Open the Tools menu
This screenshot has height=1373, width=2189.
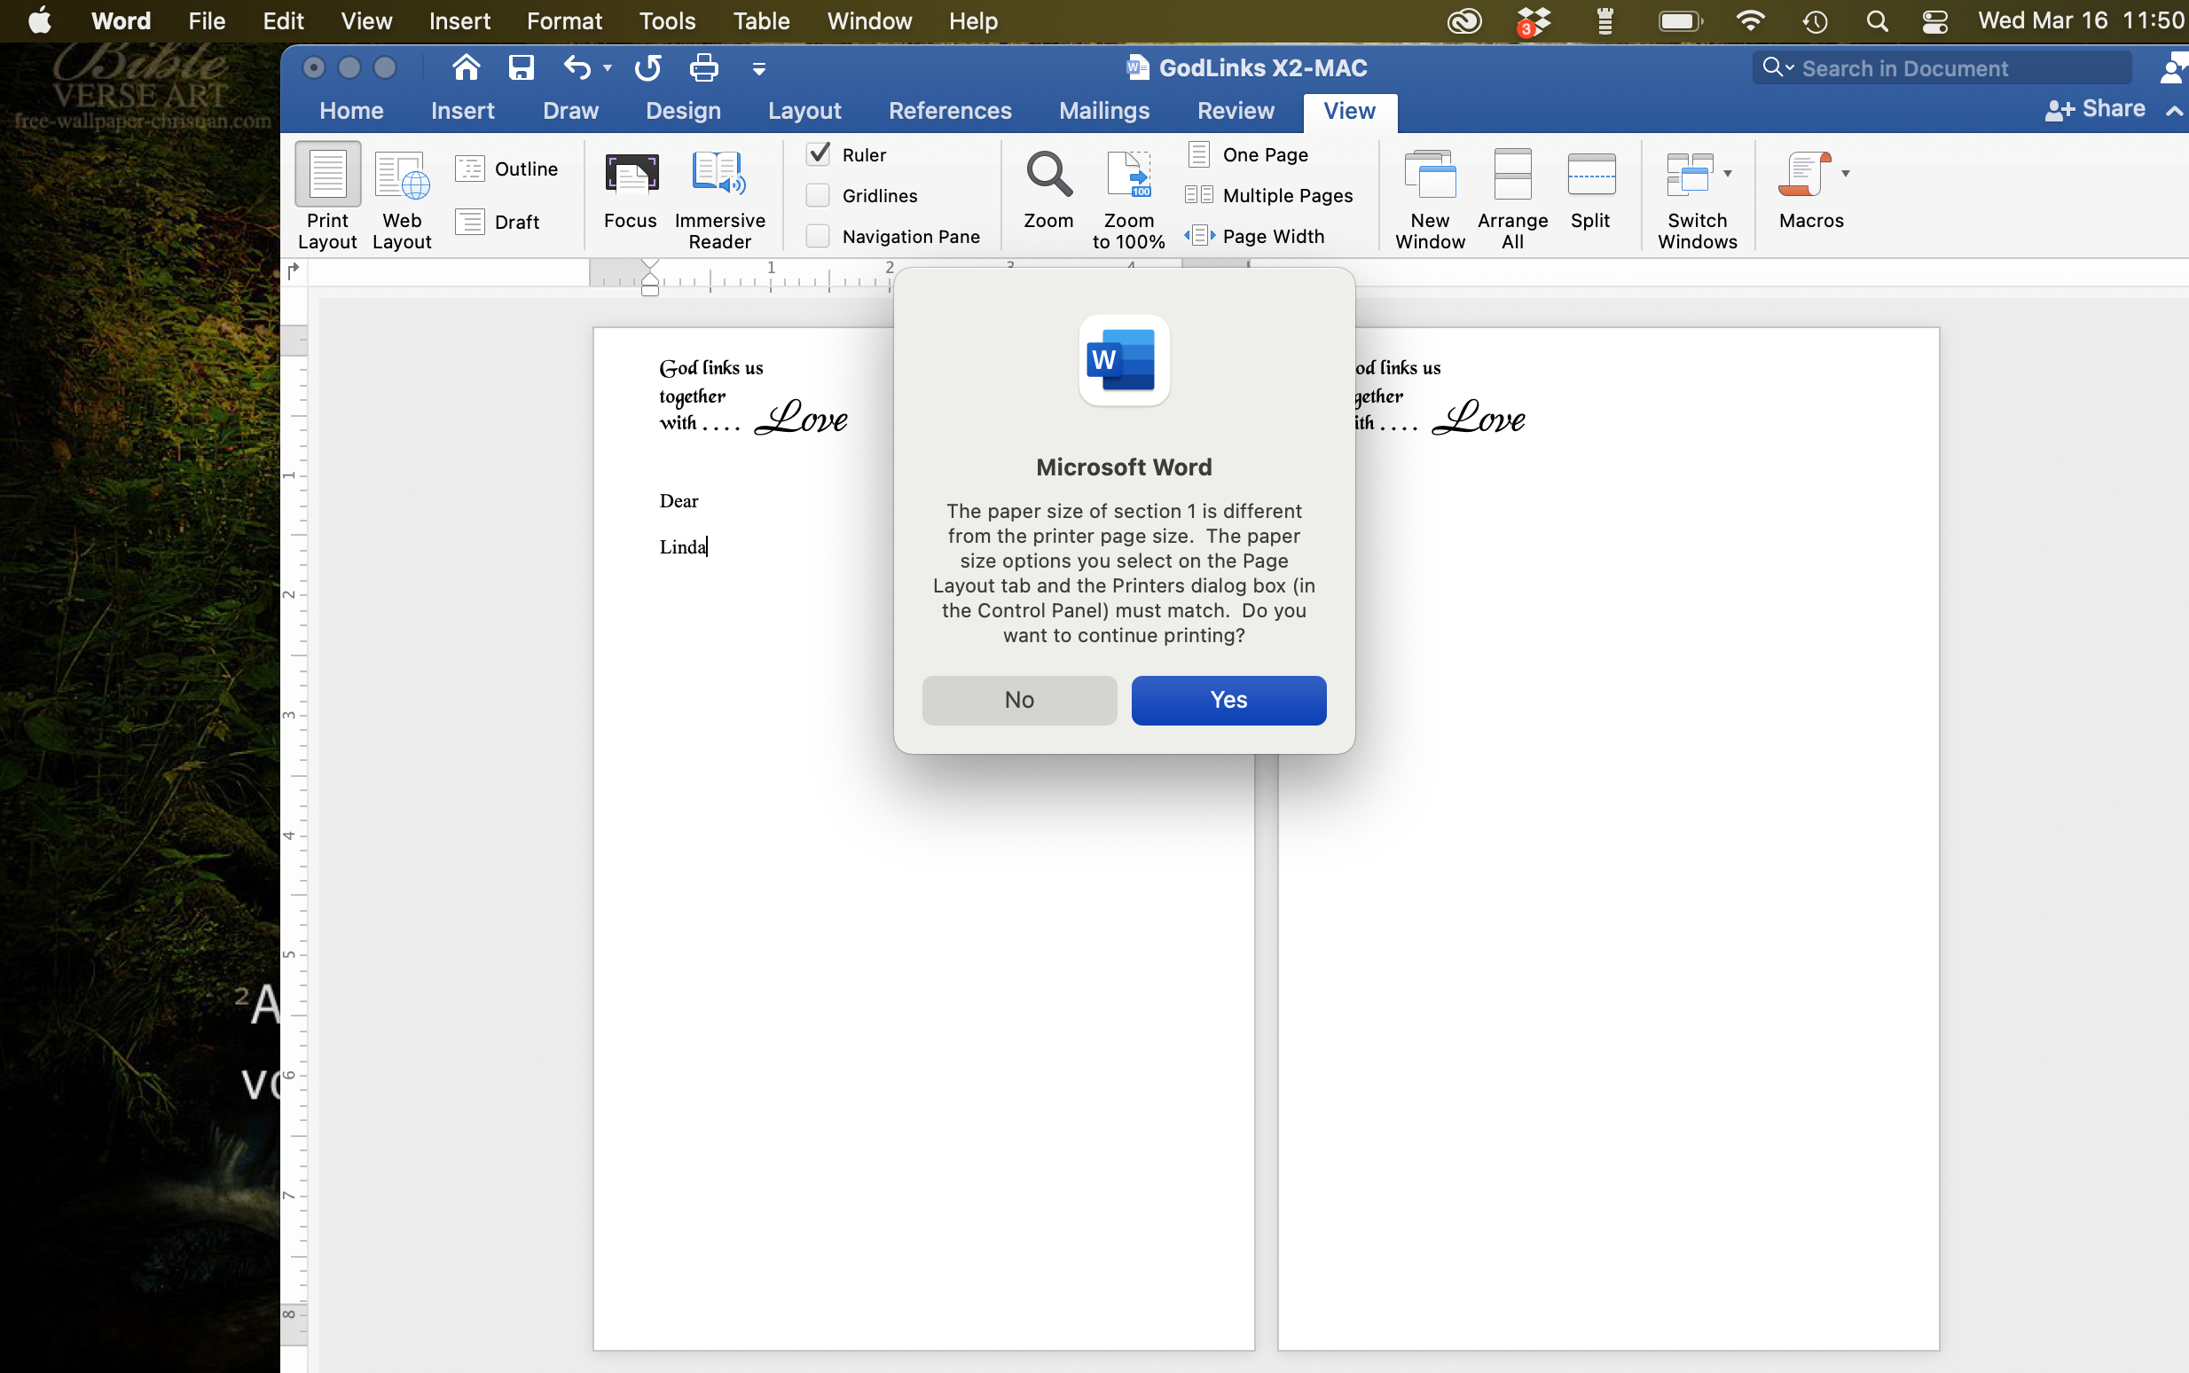[x=667, y=20]
